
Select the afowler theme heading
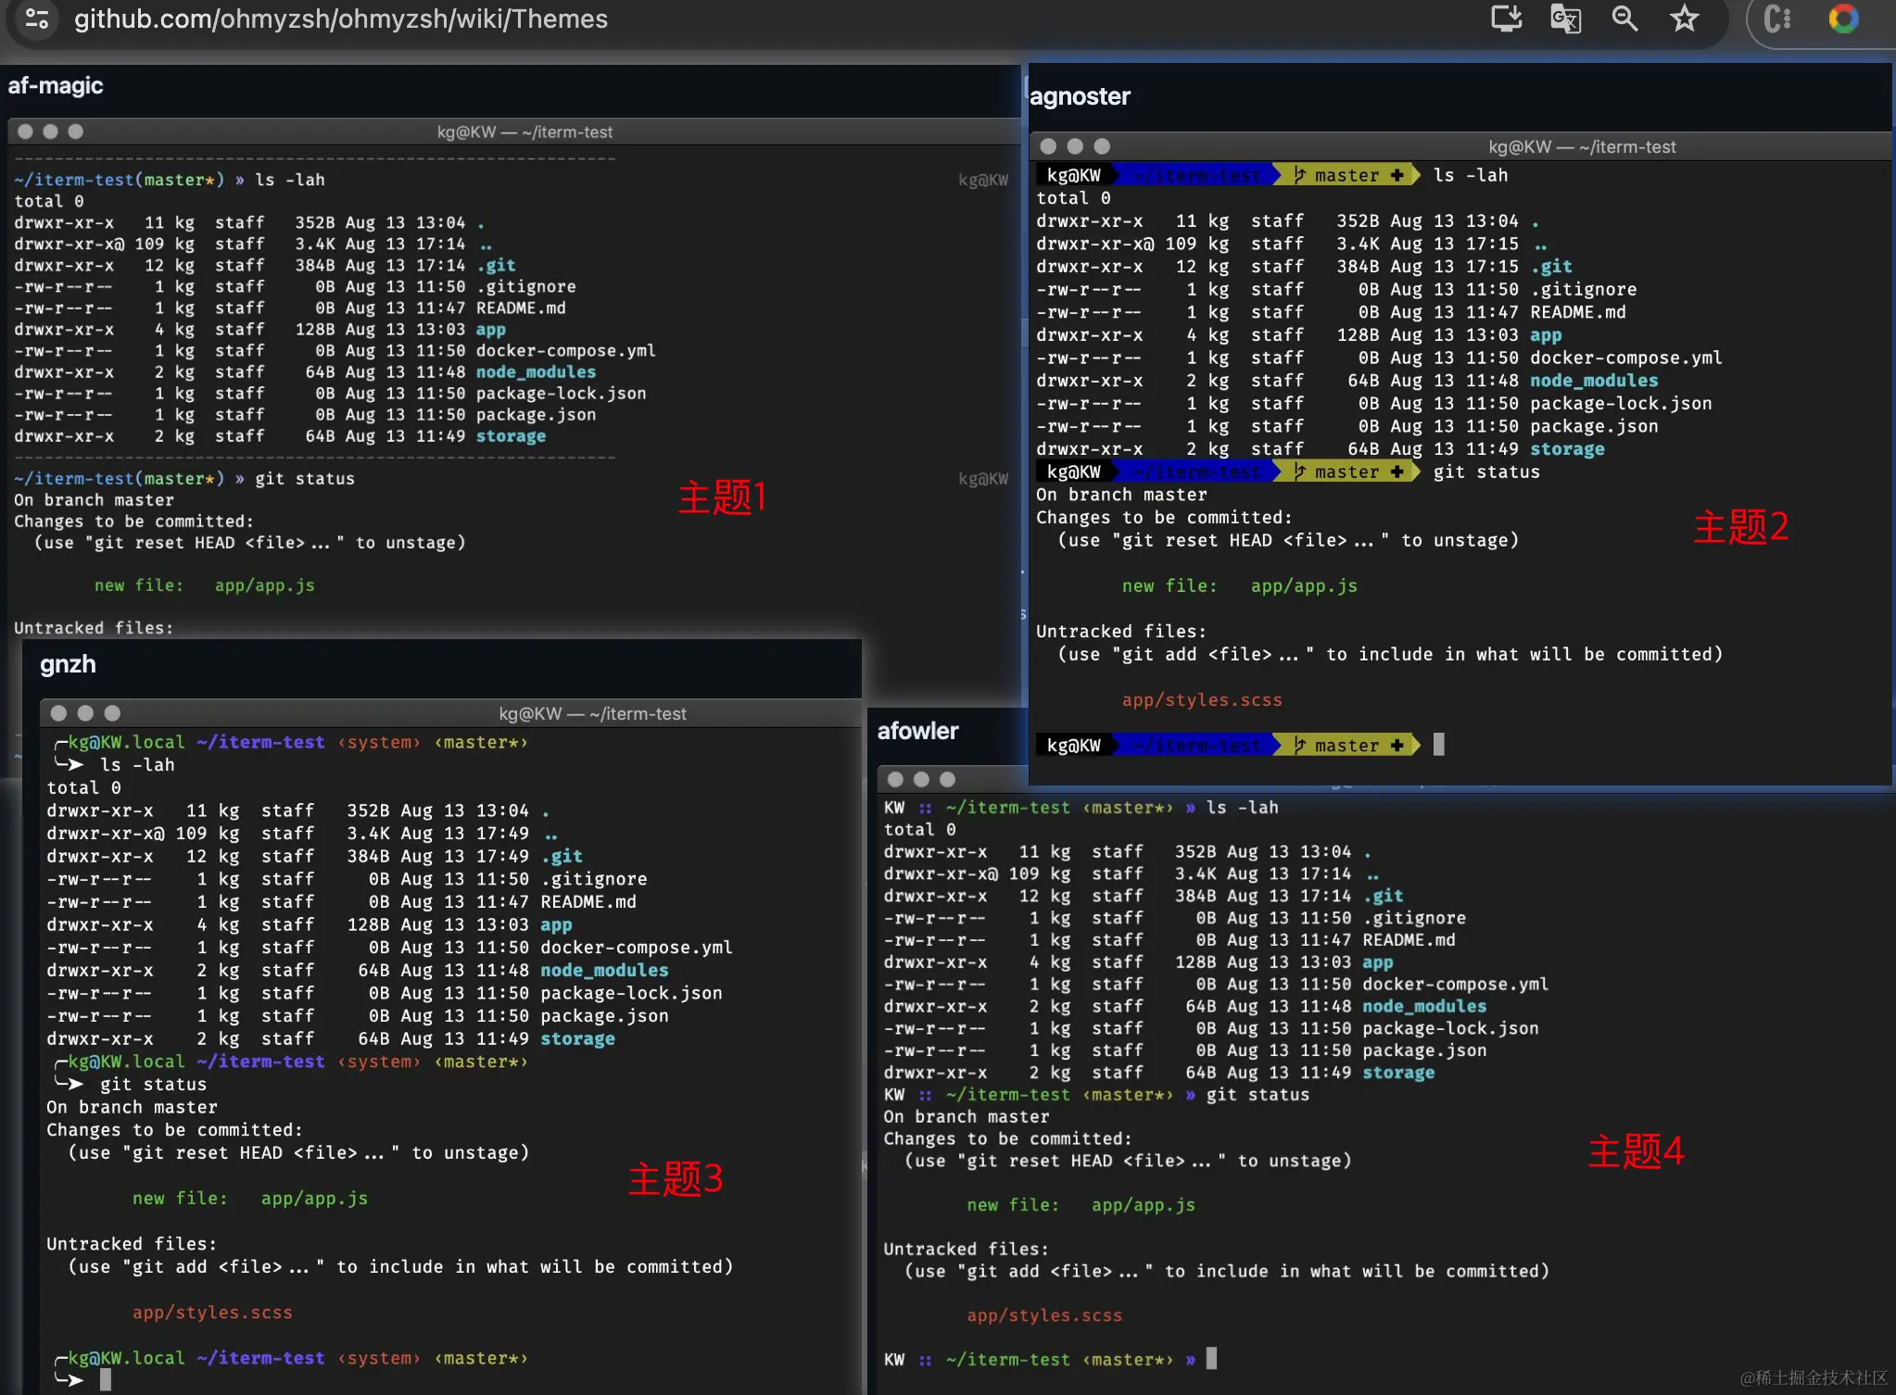(917, 731)
